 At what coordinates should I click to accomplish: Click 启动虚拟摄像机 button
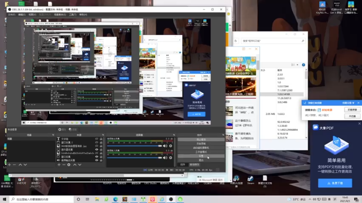pyautogui.click(x=201, y=148)
